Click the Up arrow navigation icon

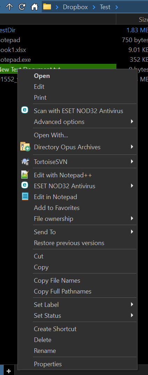pyautogui.click(x=9, y=7)
